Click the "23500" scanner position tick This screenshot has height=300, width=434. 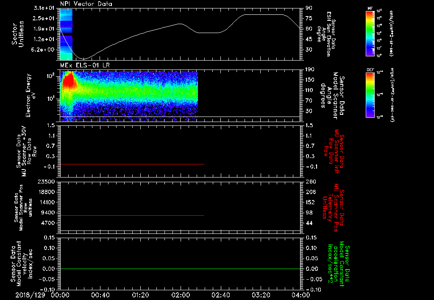click(46, 181)
